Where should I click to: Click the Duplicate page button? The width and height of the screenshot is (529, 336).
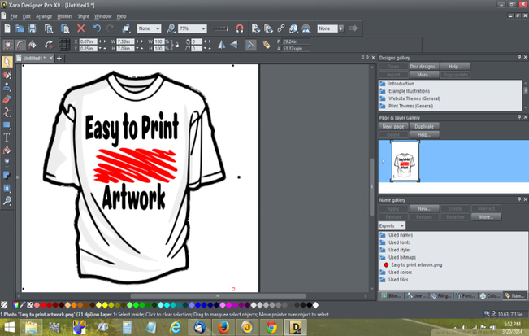coord(423,127)
